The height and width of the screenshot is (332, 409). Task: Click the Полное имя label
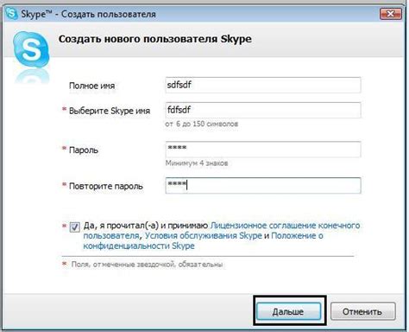(92, 86)
